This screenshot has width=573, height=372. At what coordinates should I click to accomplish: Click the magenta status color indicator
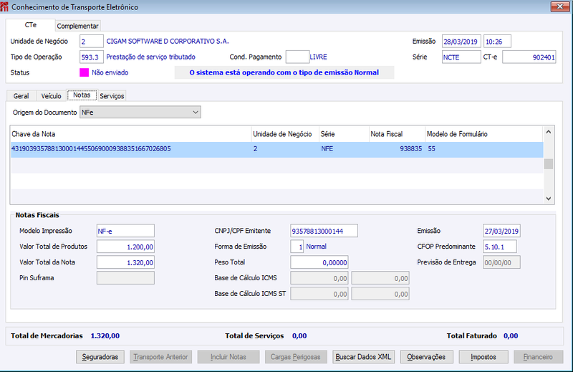pyautogui.click(x=84, y=72)
